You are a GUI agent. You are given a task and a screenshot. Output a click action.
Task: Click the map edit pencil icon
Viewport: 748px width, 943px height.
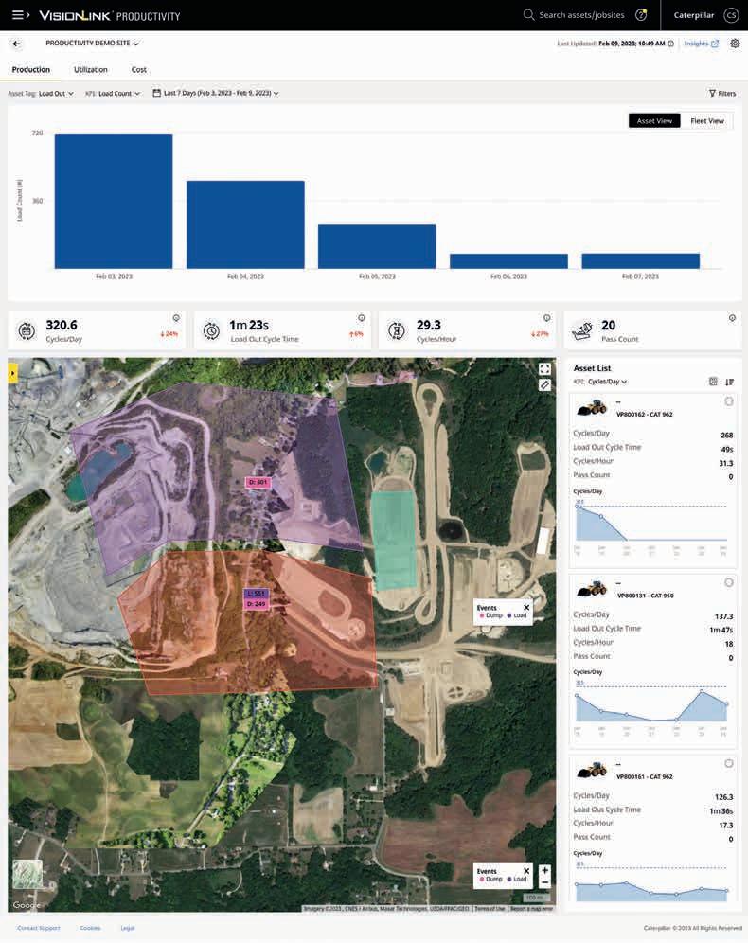click(x=544, y=385)
